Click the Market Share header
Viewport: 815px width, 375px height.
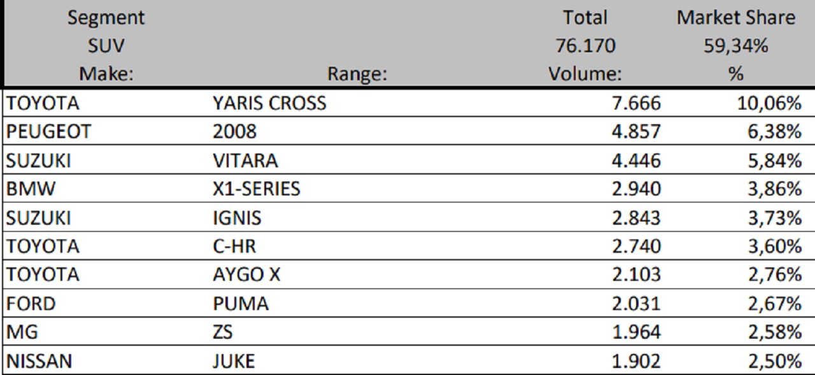(x=736, y=18)
